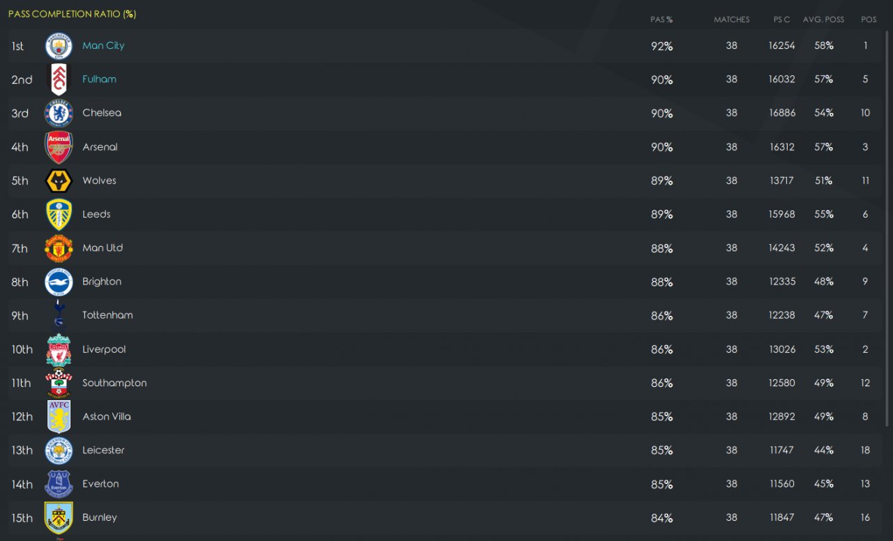Sort by the PS C column header
The image size is (893, 541).
click(781, 20)
